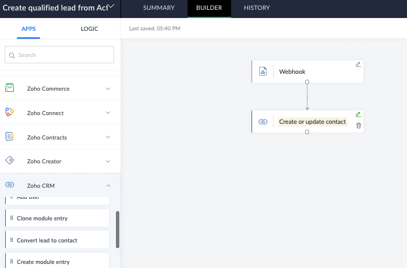
Task: Expand the Zoho Contracts chevron
Action: click(x=108, y=137)
